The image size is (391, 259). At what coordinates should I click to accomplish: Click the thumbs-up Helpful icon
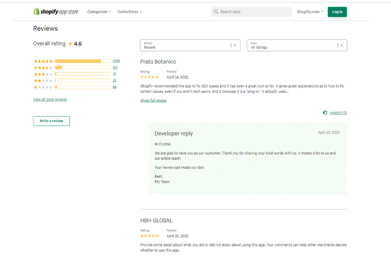point(325,112)
